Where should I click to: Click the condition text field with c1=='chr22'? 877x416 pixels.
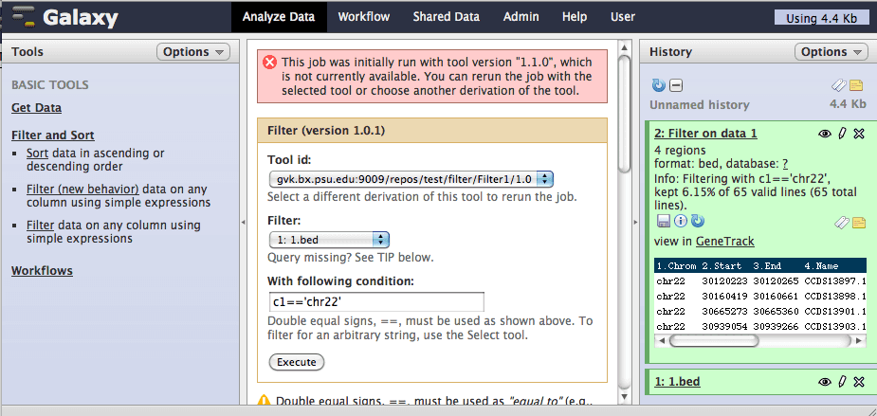[x=375, y=302]
